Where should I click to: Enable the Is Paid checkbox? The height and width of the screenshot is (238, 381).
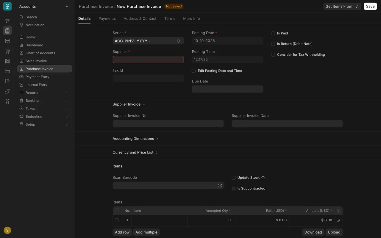tap(273, 33)
